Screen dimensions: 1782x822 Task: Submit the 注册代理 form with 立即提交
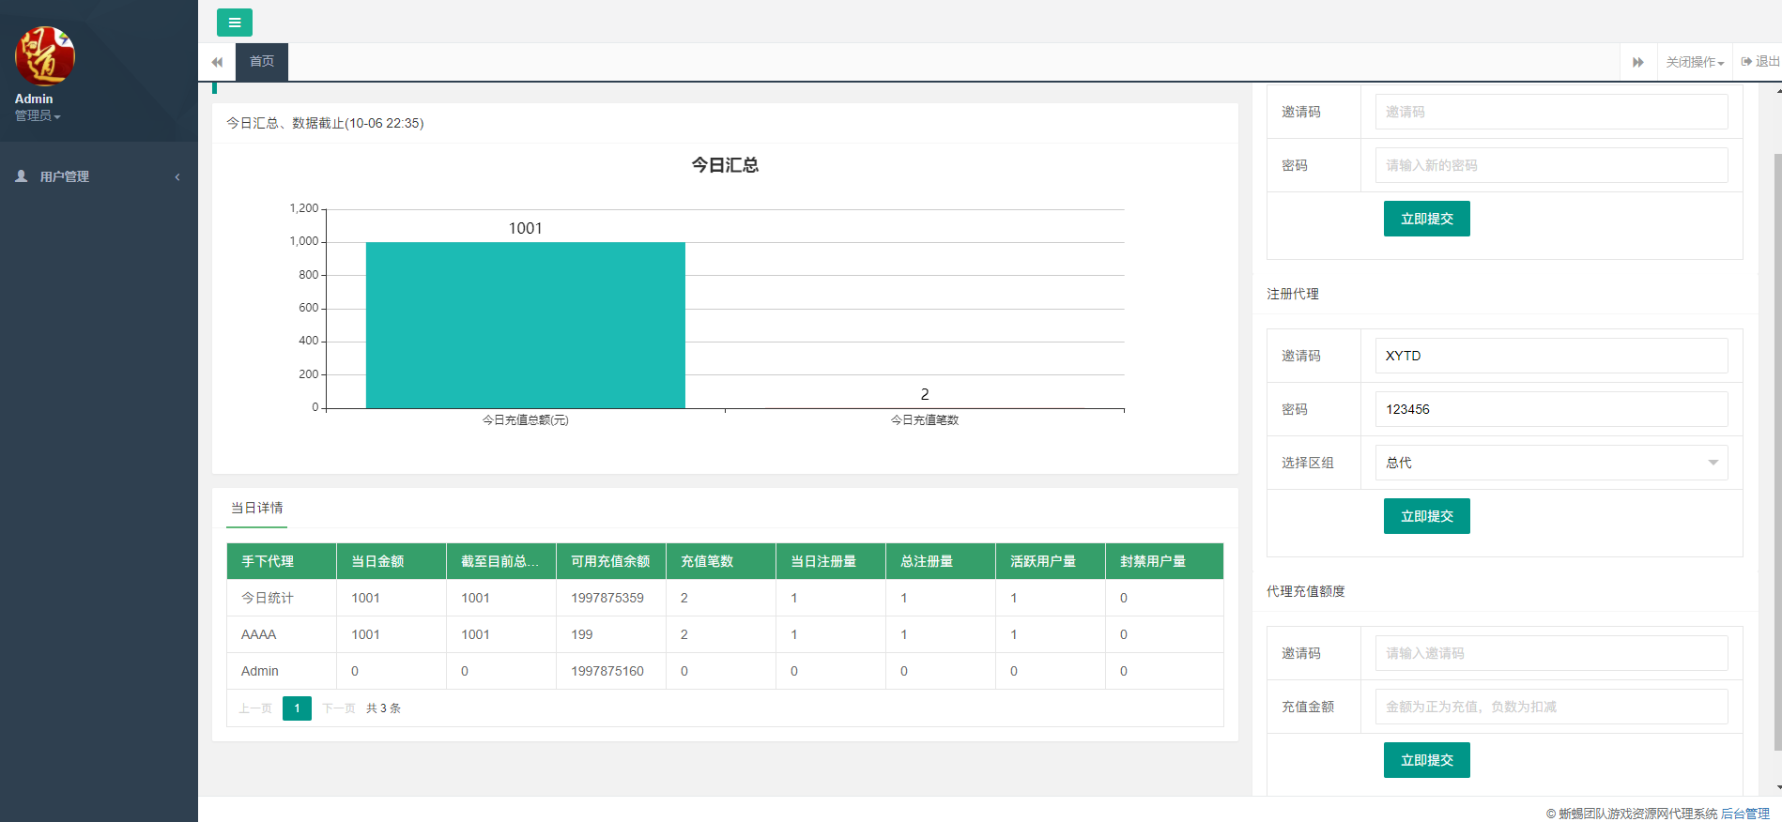coord(1426,516)
